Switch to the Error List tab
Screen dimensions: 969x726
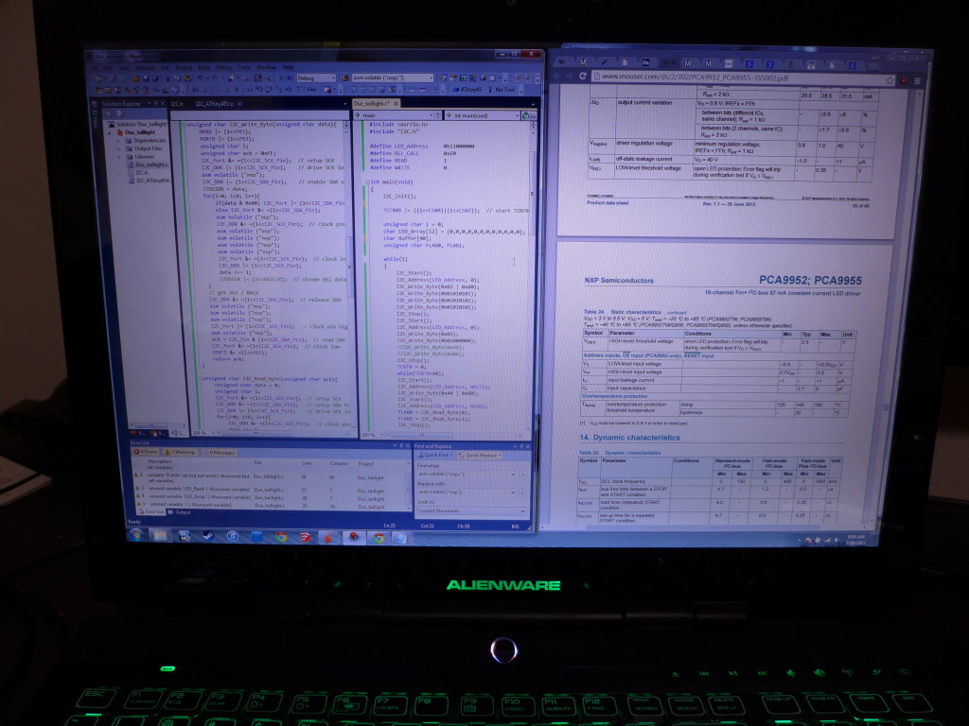click(150, 512)
